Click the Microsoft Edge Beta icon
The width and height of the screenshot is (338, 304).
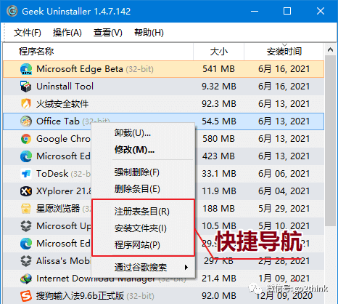(26, 69)
